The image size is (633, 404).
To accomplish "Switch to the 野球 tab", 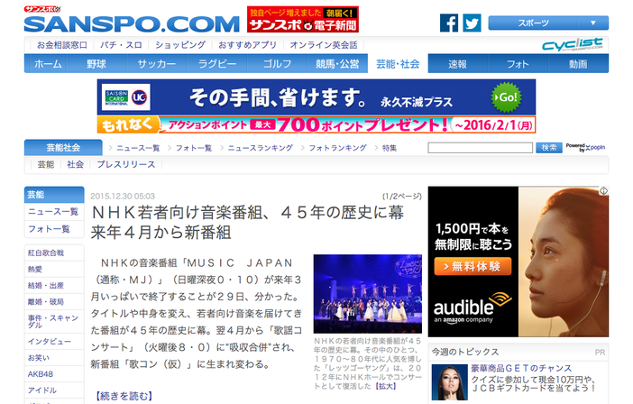I will click(x=96, y=64).
